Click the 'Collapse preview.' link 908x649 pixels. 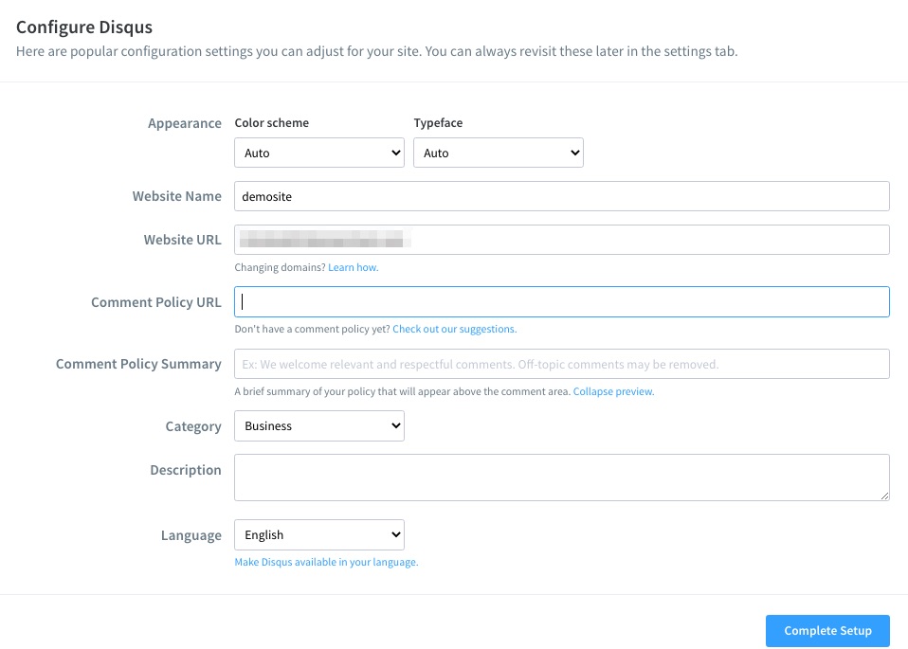pyautogui.click(x=614, y=391)
